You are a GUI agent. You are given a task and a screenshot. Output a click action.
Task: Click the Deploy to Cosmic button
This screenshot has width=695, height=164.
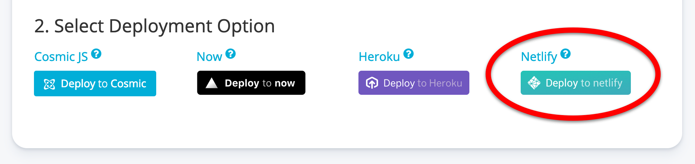tap(95, 84)
